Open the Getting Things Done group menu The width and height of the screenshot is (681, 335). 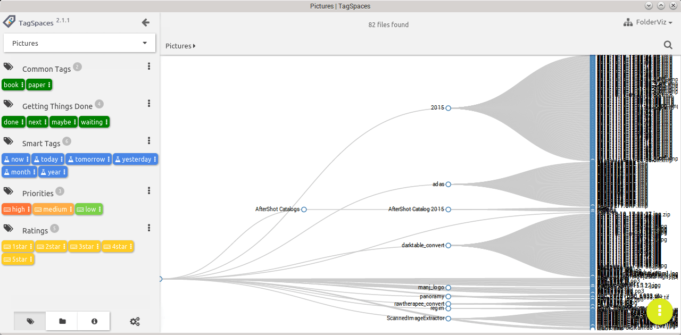[149, 104]
